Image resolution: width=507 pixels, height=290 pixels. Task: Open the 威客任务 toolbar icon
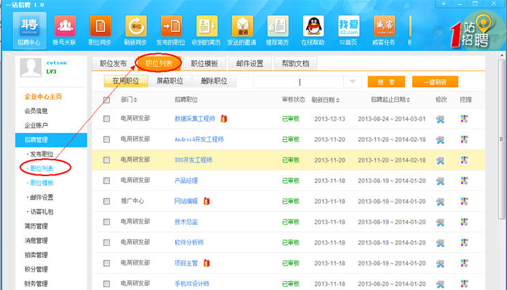point(383,31)
